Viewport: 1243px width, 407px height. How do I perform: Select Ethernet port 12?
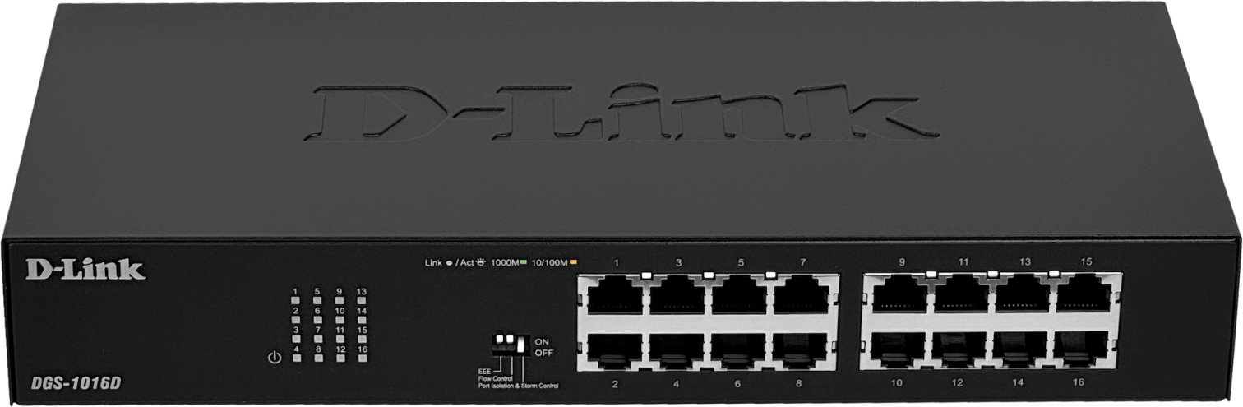point(959,351)
